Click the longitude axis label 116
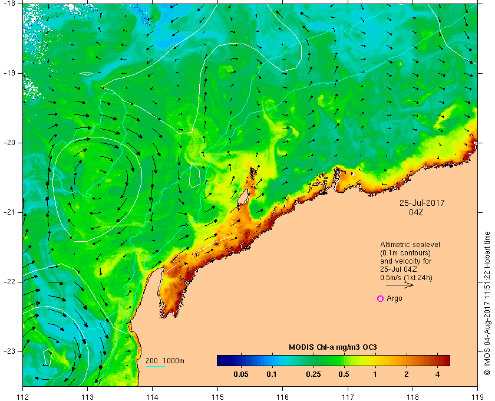This screenshot has height=401, width=495. [x=282, y=397]
